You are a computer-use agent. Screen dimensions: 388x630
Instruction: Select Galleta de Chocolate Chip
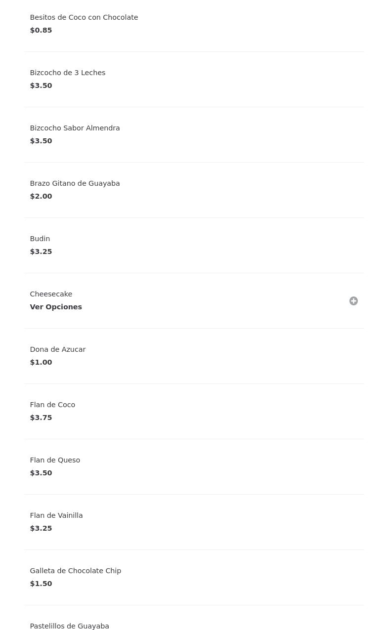pos(194,577)
